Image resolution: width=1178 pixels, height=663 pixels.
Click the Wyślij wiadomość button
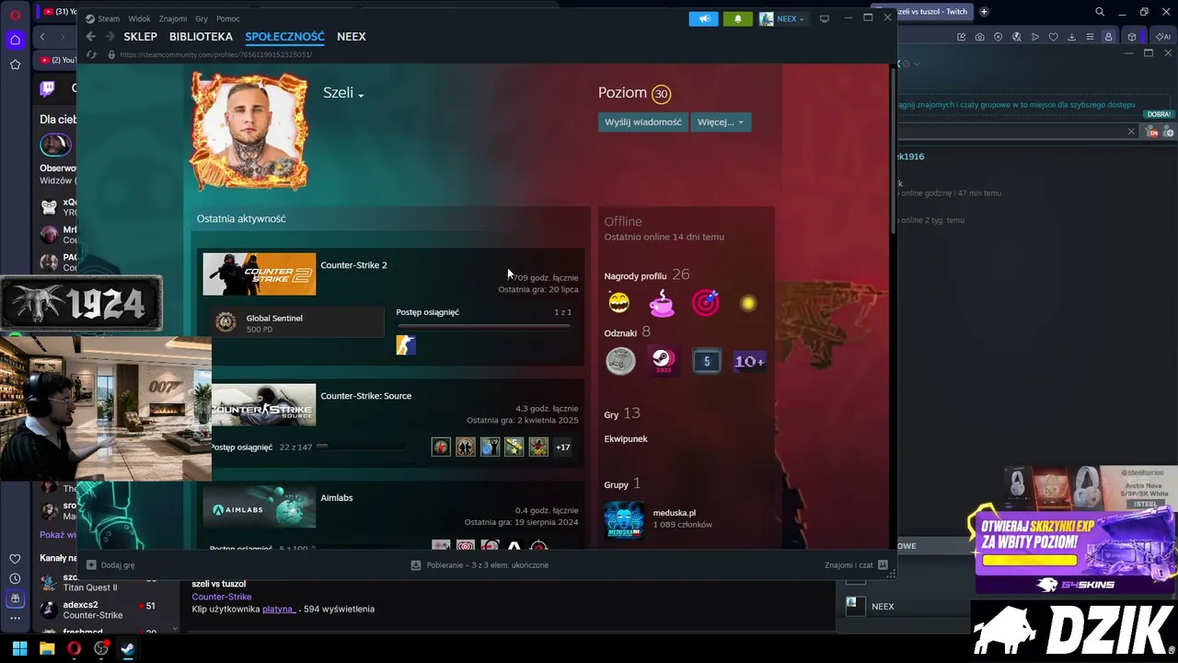(x=642, y=122)
